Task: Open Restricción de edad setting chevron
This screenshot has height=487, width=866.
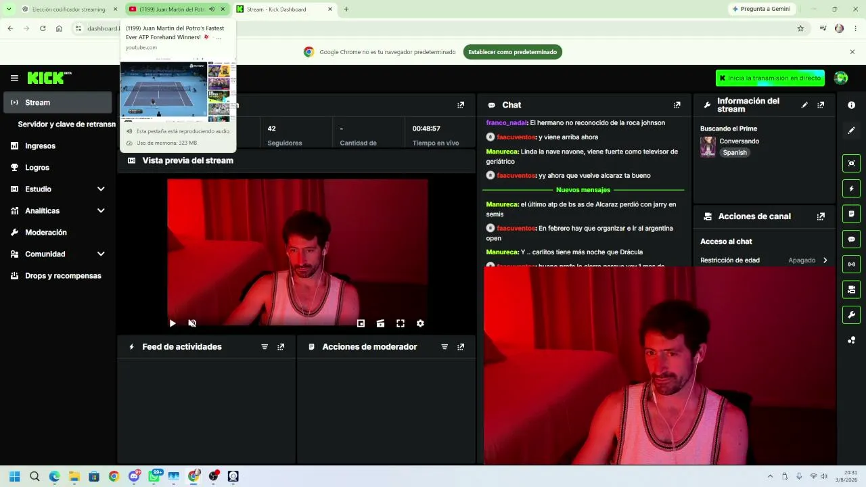Action: tap(825, 260)
